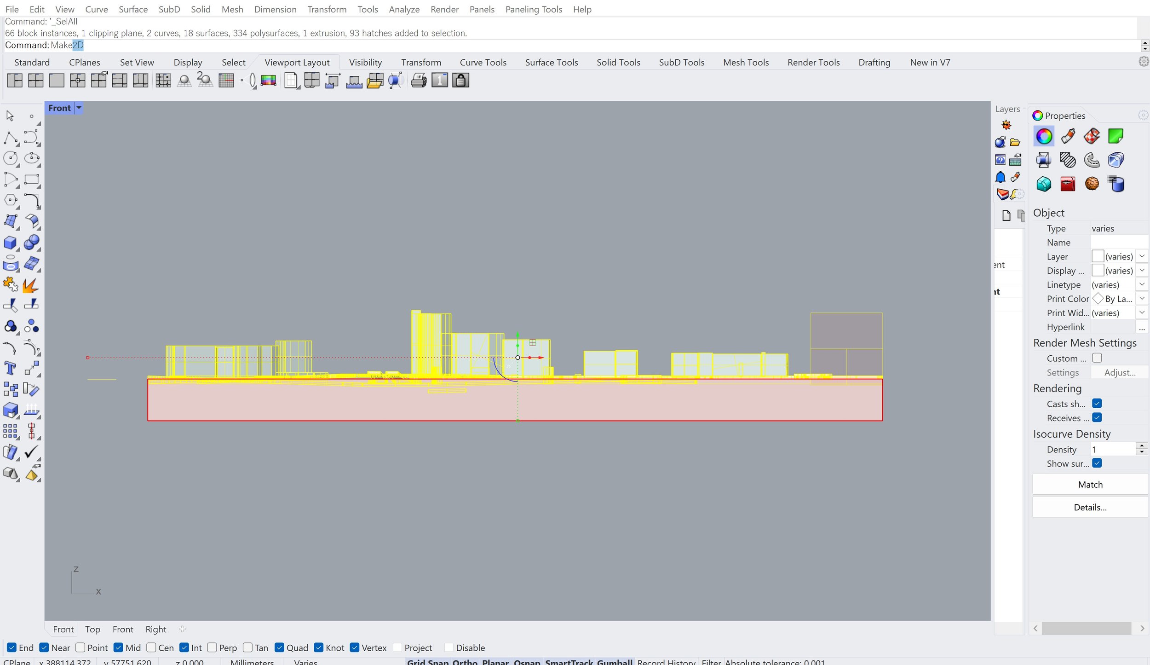Open the Properties panel gear options
The width and height of the screenshot is (1150, 665).
click(x=1143, y=115)
